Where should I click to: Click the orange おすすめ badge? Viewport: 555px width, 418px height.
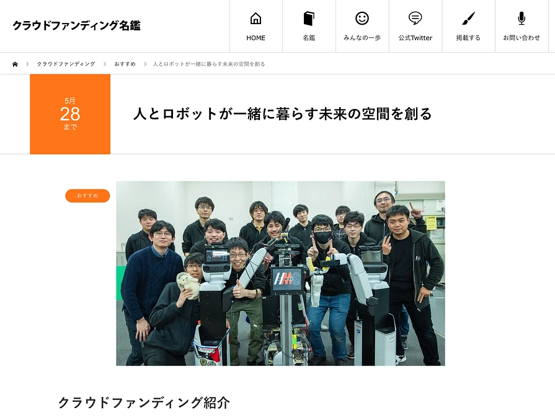87,195
